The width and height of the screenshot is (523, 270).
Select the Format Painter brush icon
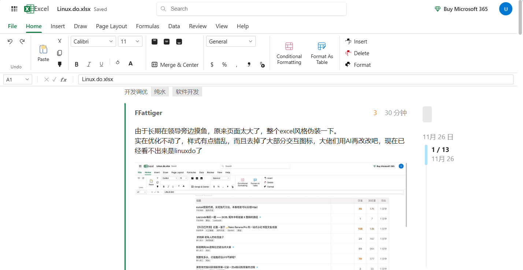click(60, 64)
